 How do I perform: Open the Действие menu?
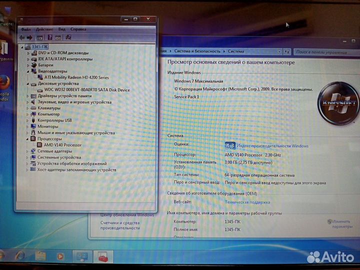click(44, 29)
